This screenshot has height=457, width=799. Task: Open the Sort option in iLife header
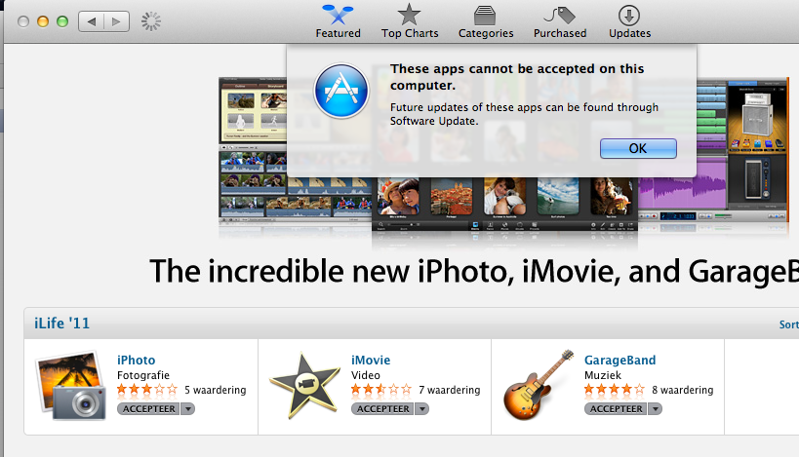point(789,324)
